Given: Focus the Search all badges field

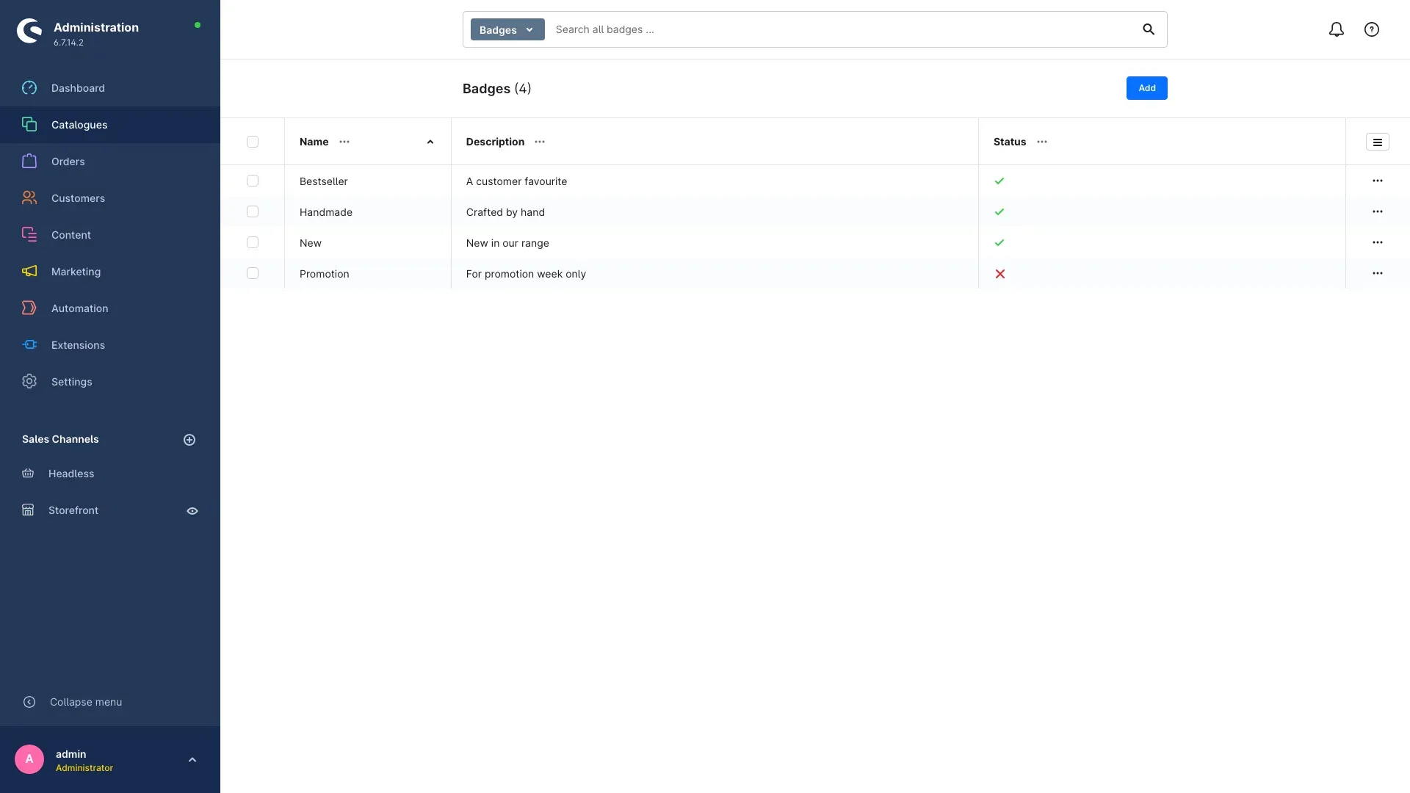Looking at the screenshot, I should click(841, 29).
